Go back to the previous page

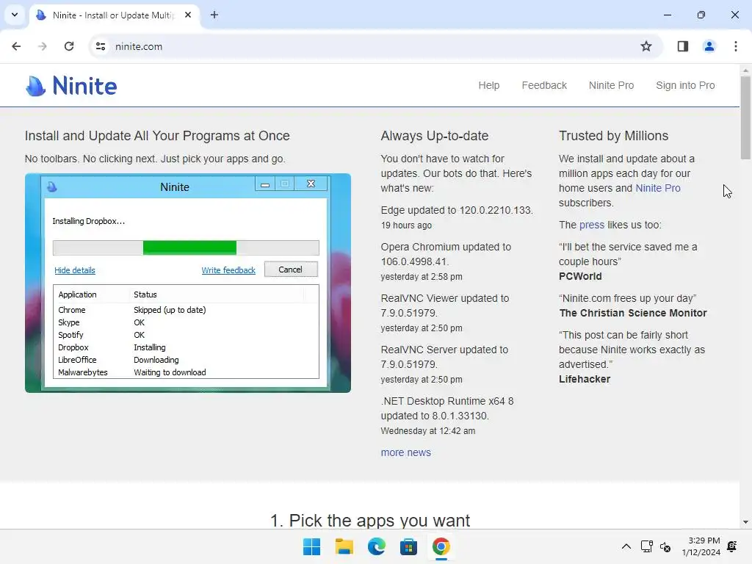click(16, 46)
